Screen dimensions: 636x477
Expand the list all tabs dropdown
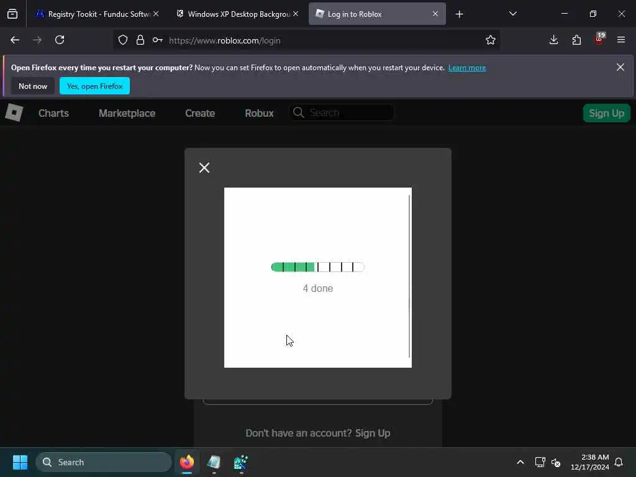point(512,14)
